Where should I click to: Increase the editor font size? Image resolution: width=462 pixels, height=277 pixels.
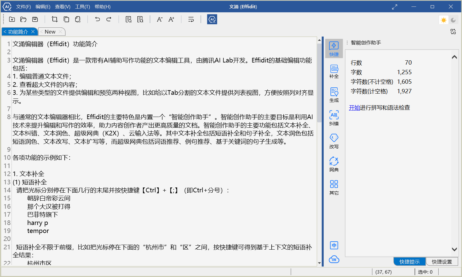coord(171,19)
